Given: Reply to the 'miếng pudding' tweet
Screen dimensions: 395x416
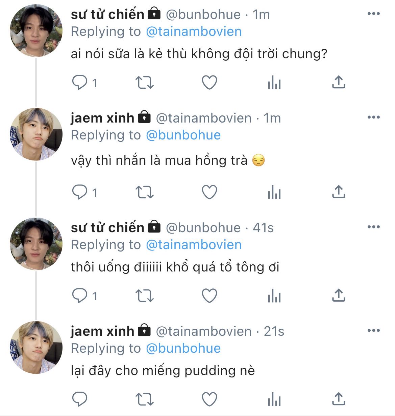Looking at the screenshot, I should pyautogui.click(x=80, y=399).
